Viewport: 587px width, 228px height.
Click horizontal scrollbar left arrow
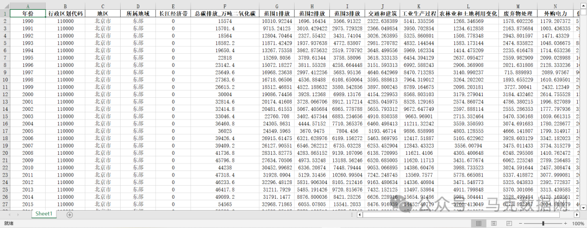tap(359, 215)
